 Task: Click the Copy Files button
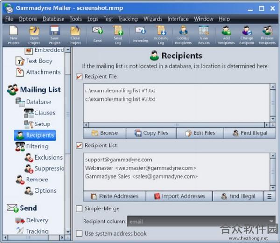pyautogui.click(x=151, y=133)
